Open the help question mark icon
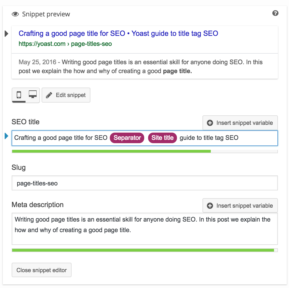 (x=275, y=13)
